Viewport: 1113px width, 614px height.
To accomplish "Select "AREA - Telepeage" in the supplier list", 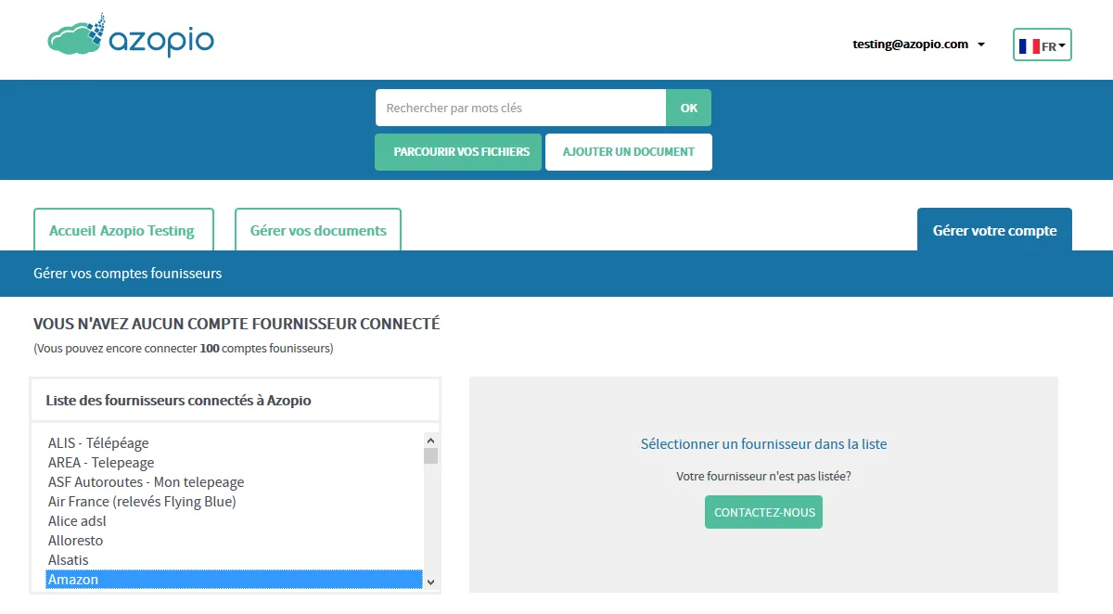I will pos(235,463).
